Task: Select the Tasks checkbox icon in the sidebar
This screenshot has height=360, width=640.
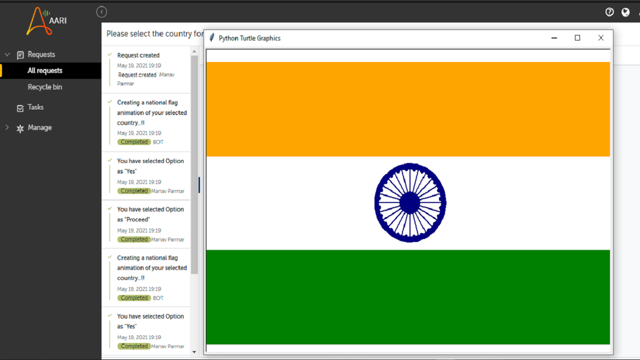Action: [20, 108]
